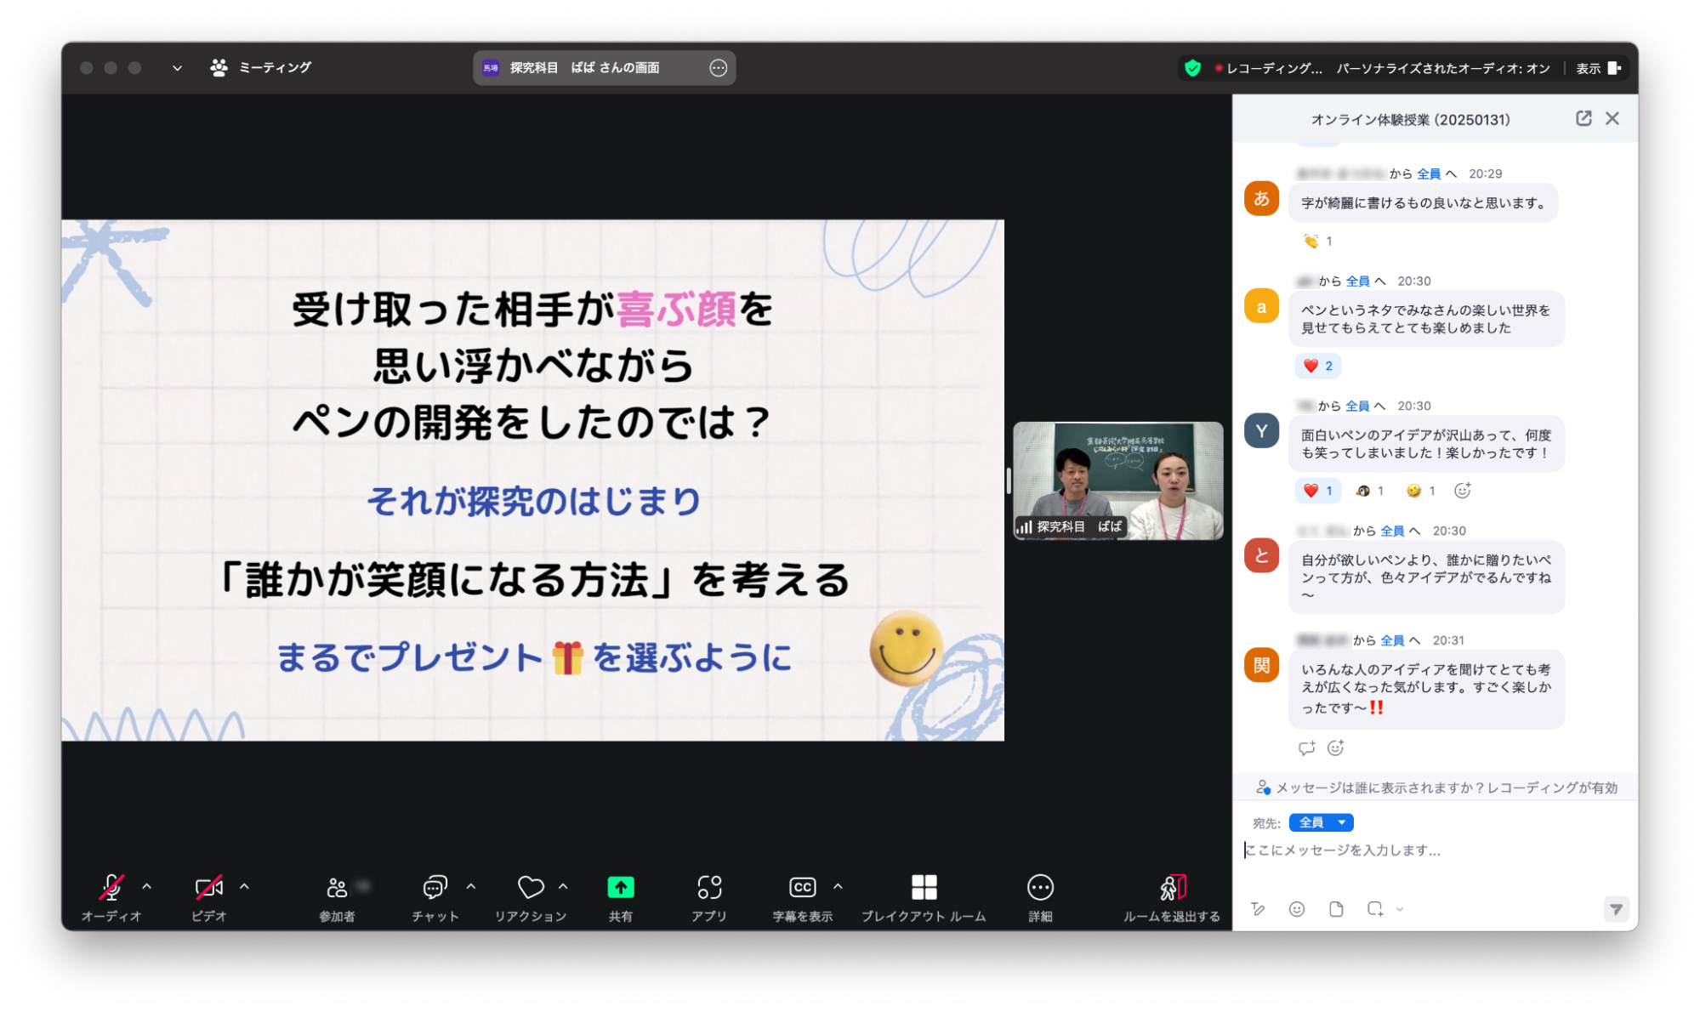Click the shared slide titled 受け取った相手が喜ぶ顔を

click(x=532, y=480)
